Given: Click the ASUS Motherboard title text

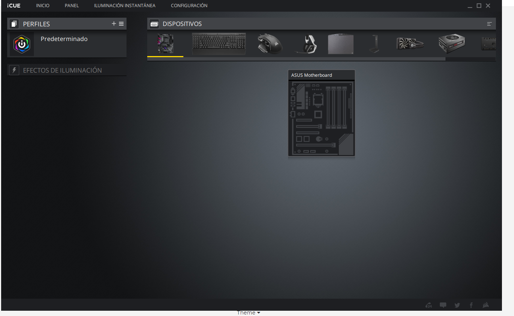Looking at the screenshot, I should (311, 75).
